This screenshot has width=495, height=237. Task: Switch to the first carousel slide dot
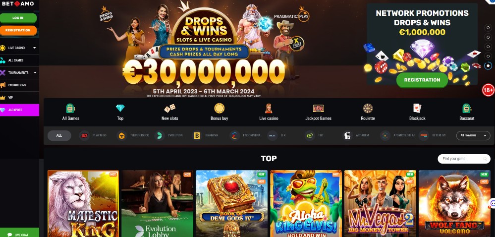(488, 28)
